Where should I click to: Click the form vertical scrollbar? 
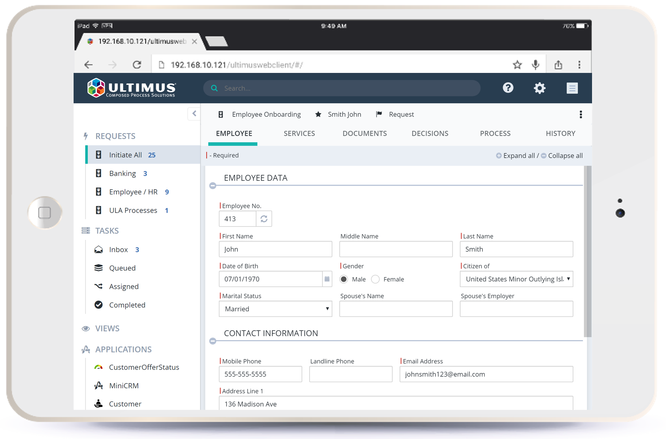pos(587,252)
